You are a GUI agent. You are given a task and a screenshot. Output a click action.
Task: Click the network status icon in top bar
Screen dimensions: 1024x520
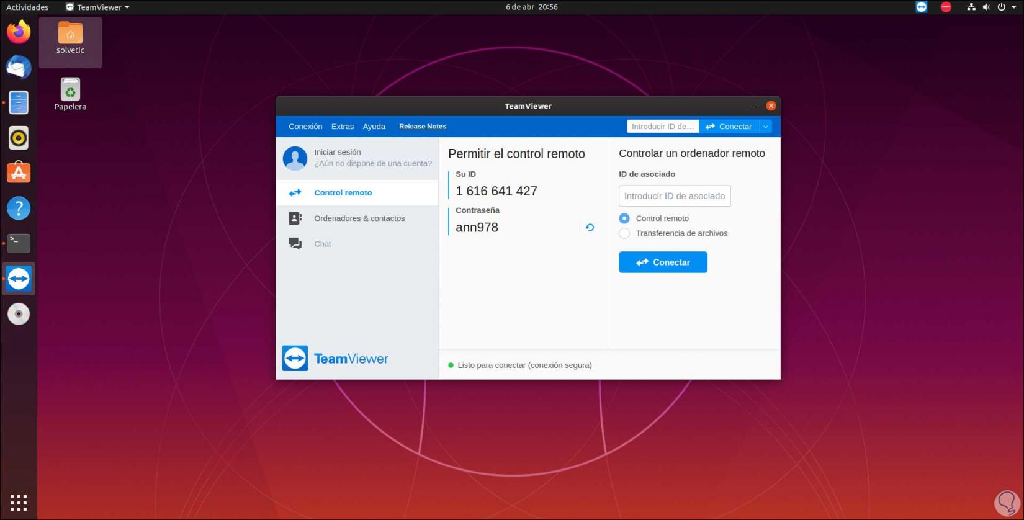click(x=971, y=7)
